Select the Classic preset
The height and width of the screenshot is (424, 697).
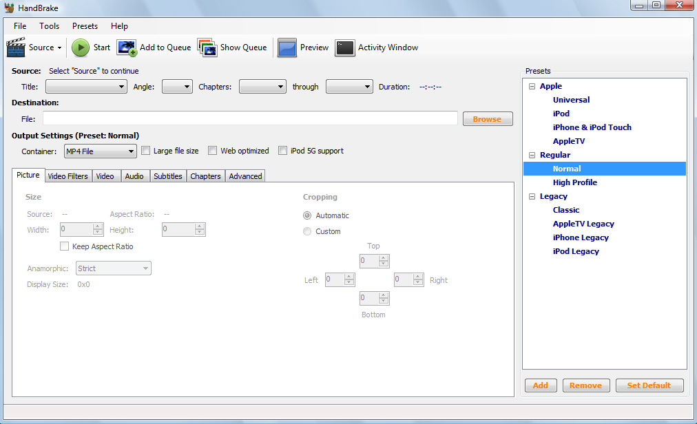[x=566, y=210]
